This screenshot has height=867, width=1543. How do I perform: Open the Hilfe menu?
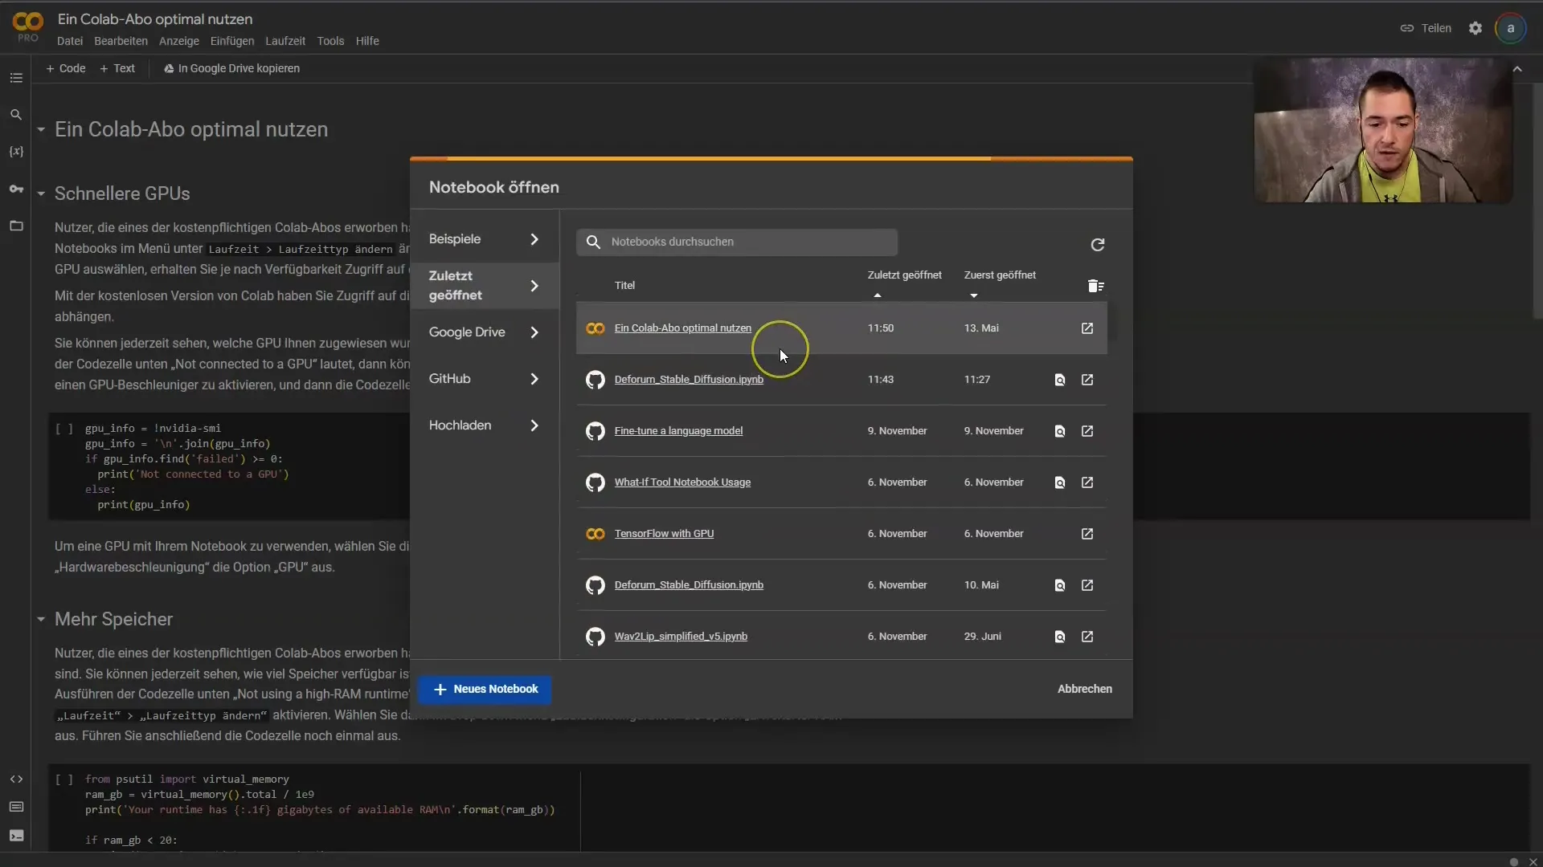click(367, 41)
